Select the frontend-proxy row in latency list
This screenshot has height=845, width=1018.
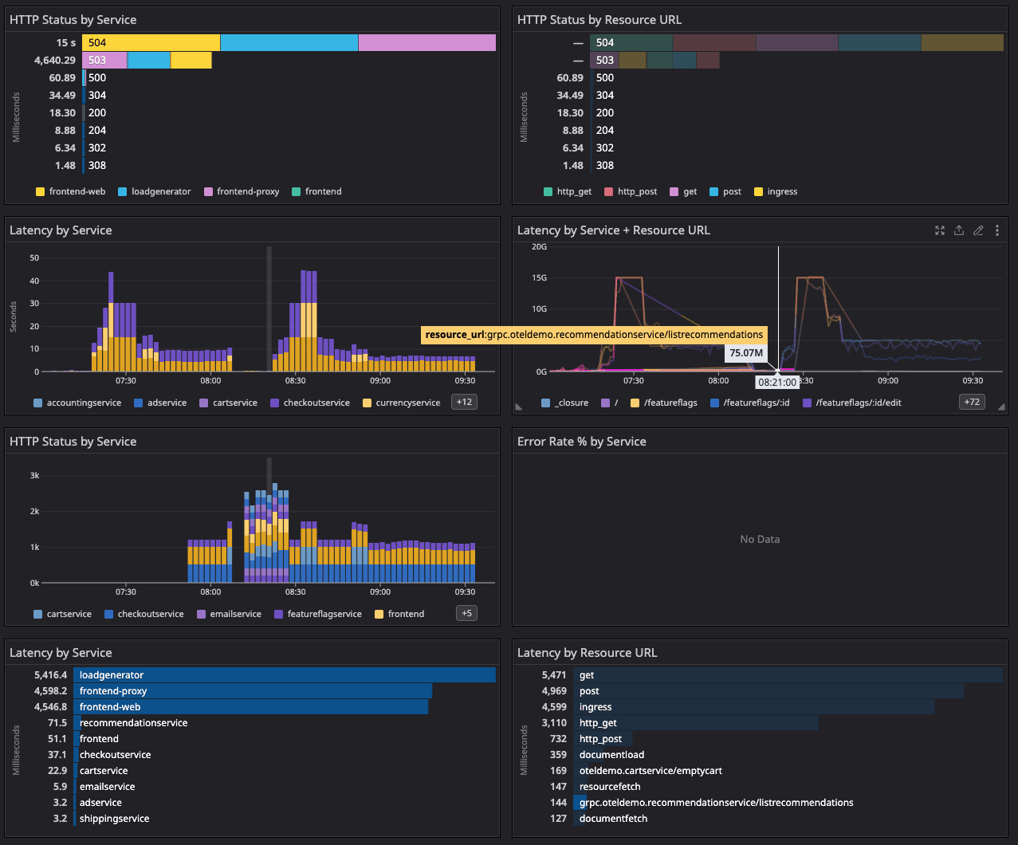click(x=253, y=691)
